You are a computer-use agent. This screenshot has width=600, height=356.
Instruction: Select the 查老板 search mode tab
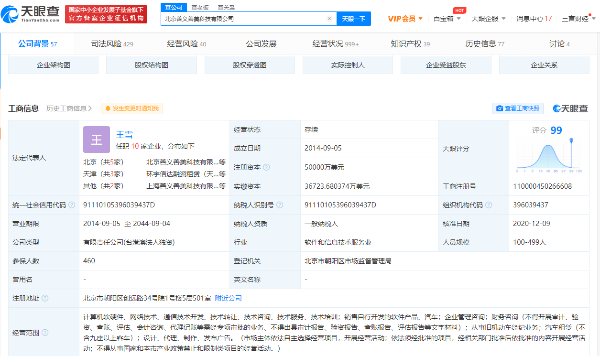point(200,7)
